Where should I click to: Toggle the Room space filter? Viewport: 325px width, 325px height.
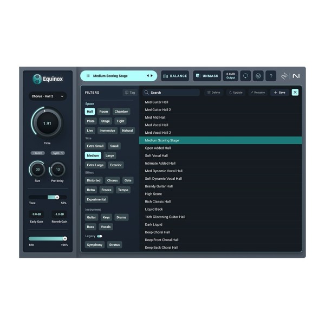click(x=103, y=112)
